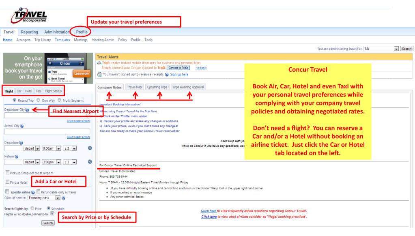The image size is (415, 236).
Task: Open Templates in the submenu
Action: 62,40
